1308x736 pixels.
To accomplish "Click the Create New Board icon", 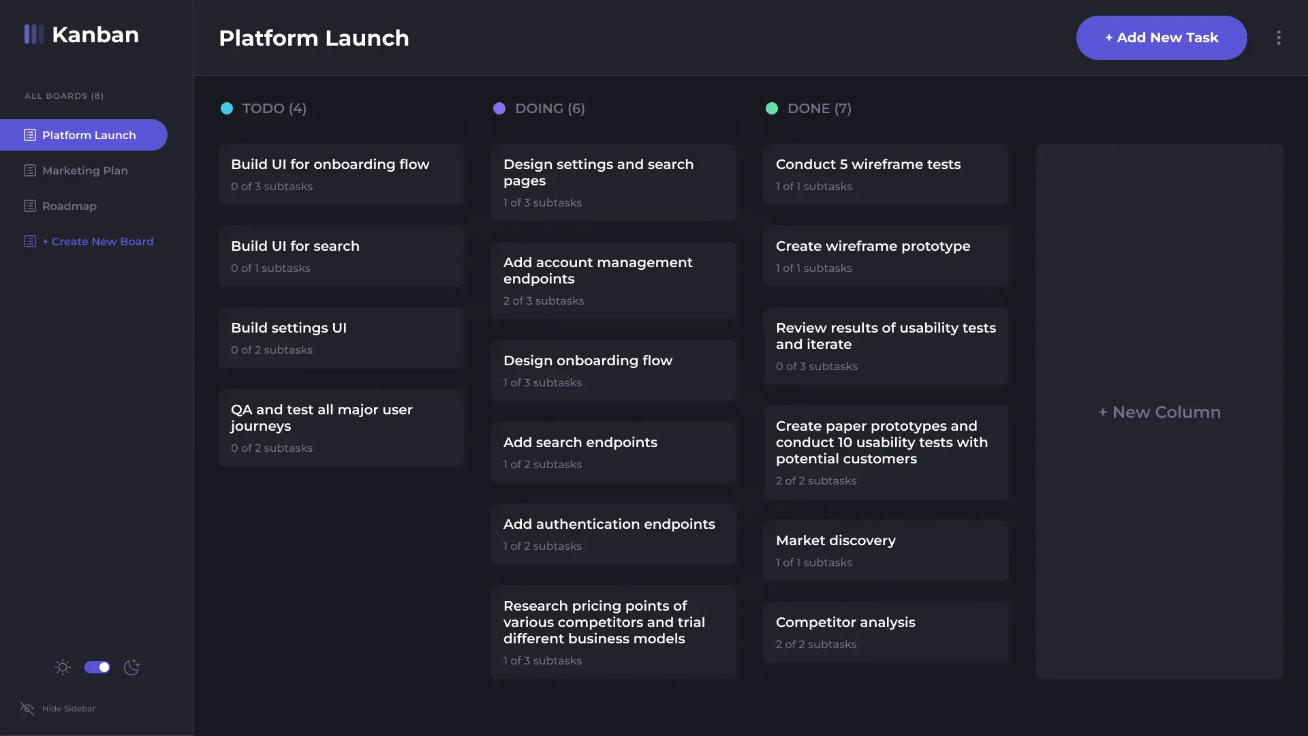I will pyautogui.click(x=30, y=241).
